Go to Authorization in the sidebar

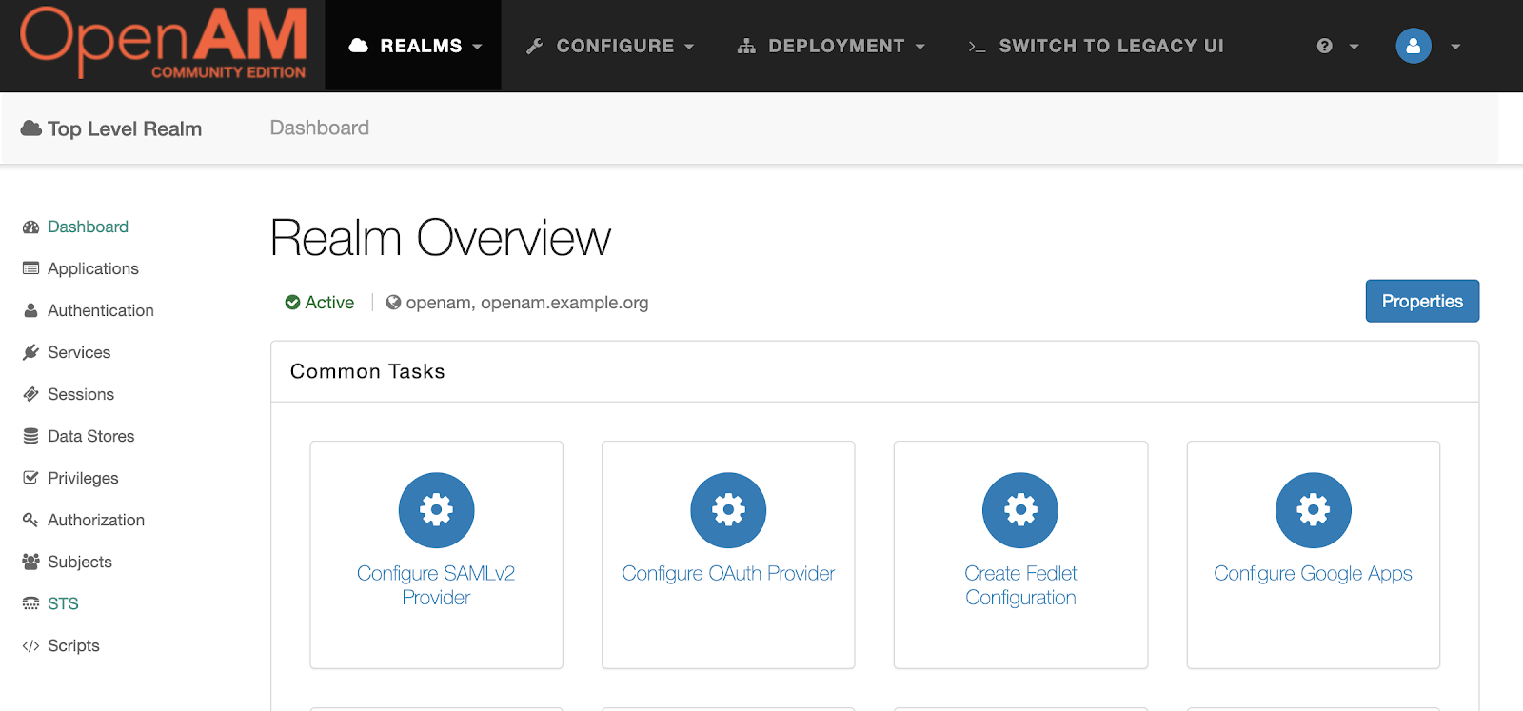[x=96, y=520]
